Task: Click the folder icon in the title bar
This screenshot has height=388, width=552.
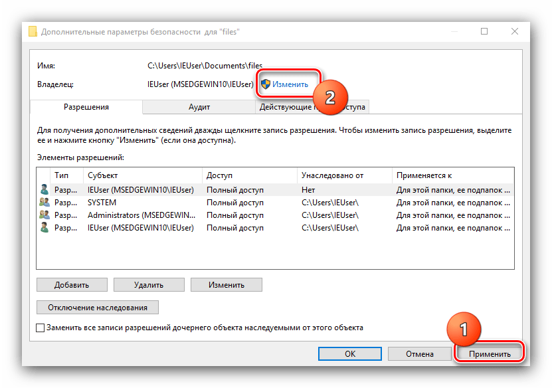Action: point(33,31)
